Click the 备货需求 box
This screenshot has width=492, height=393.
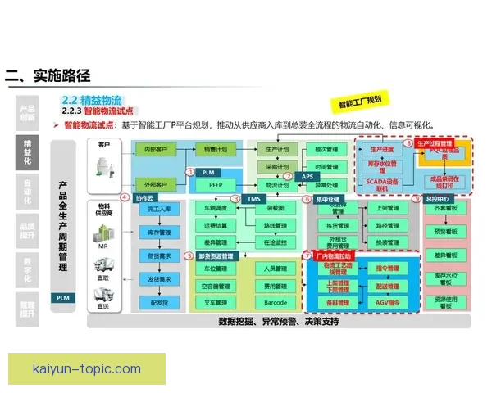[x=159, y=256]
